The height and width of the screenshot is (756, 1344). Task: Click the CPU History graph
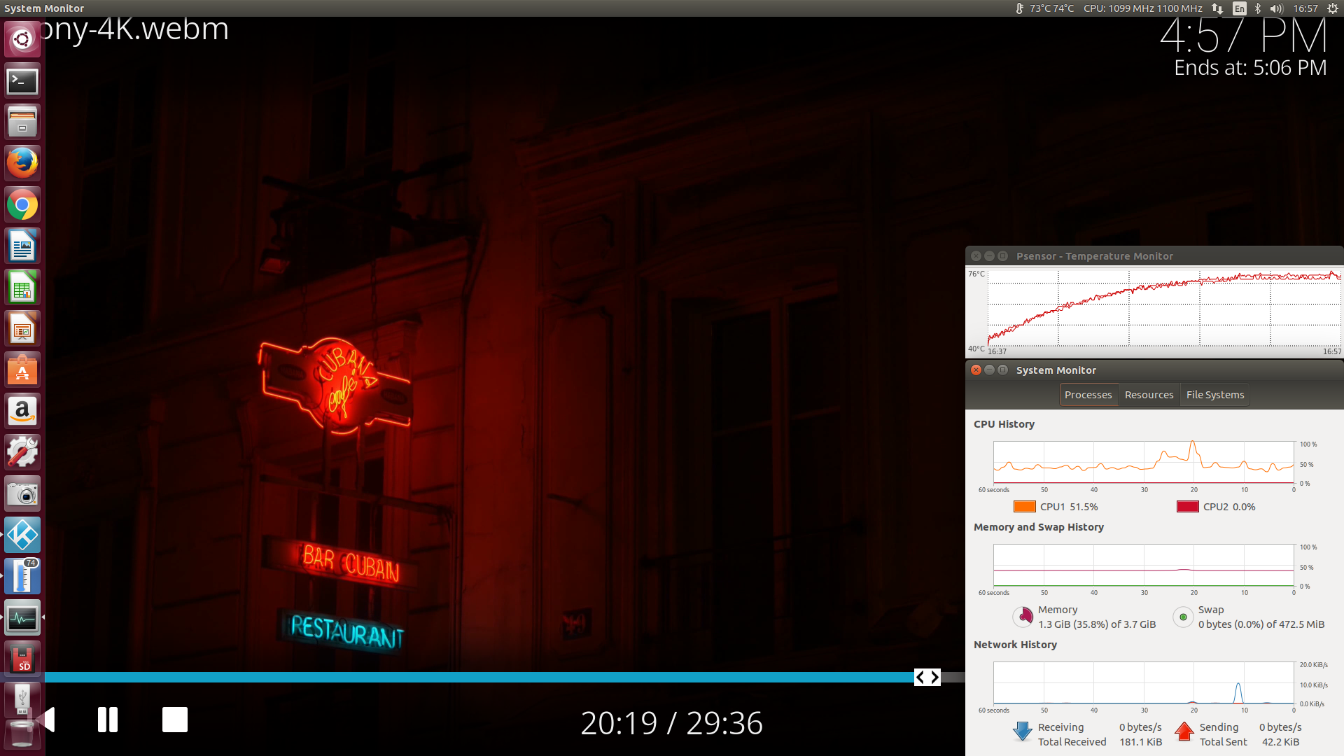pyautogui.click(x=1144, y=462)
